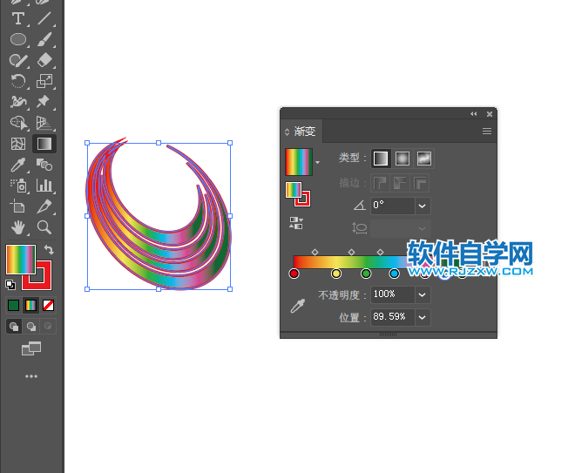Open gradient panel menu
The height and width of the screenshot is (473, 575).
tap(487, 132)
